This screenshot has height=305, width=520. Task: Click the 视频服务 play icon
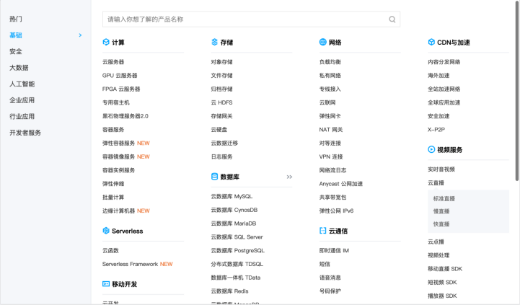point(431,150)
